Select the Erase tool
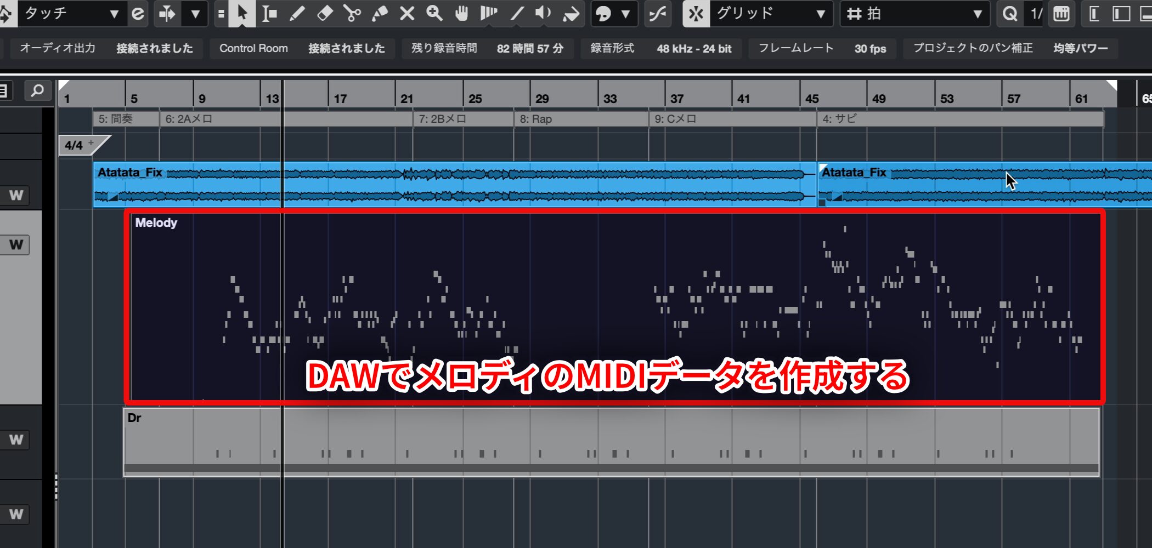Image resolution: width=1152 pixels, height=548 pixels. click(324, 13)
